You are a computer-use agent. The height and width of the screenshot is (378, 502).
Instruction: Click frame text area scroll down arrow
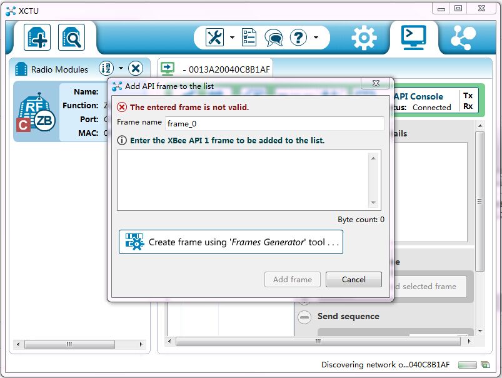click(x=373, y=203)
